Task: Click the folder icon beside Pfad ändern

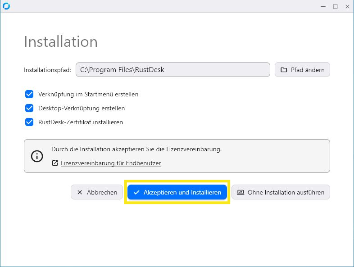Action: 284,70
